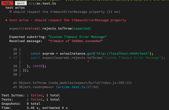Click the 'test axios' suite name line

15,8
